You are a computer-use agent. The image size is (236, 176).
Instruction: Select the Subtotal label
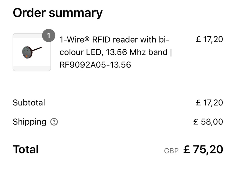29,103
